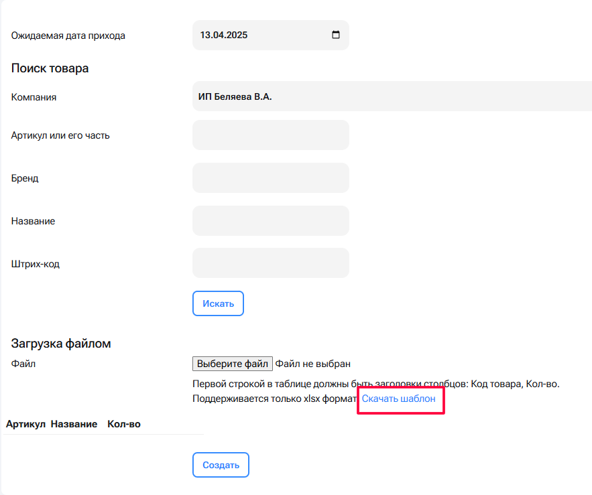Viewport: 592px width, 495px height.
Task: Click the expected arrival date field
Action: click(x=271, y=35)
